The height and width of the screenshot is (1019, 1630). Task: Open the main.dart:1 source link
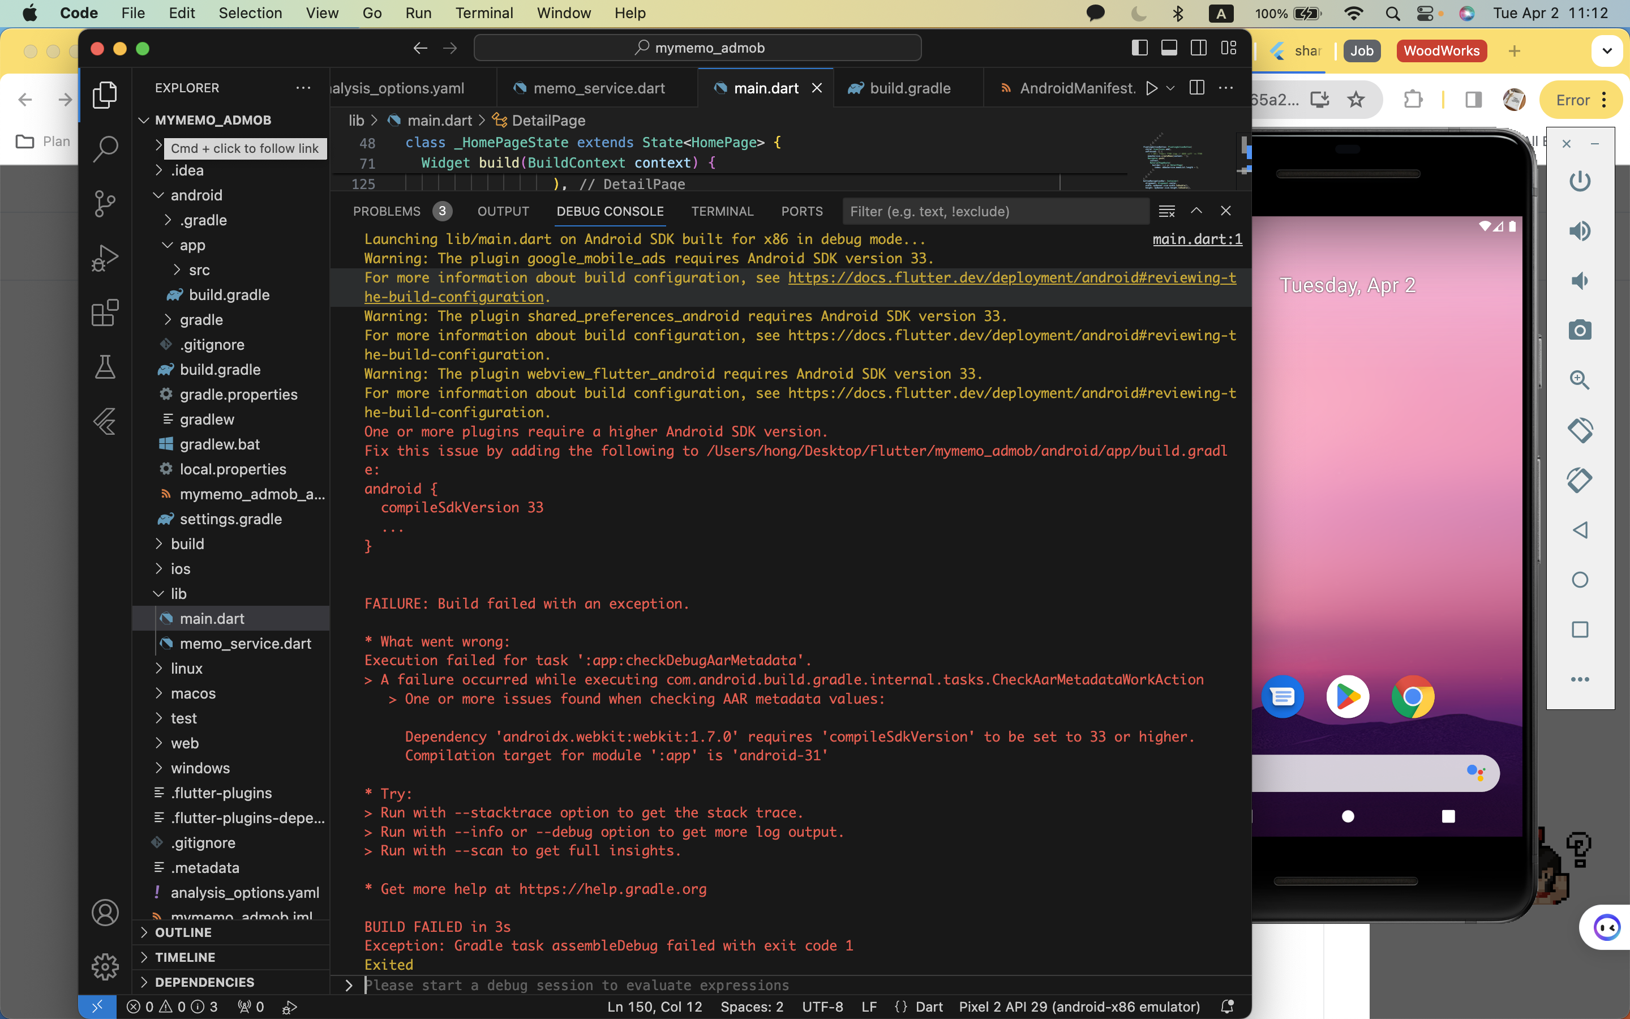[1197, 239]
